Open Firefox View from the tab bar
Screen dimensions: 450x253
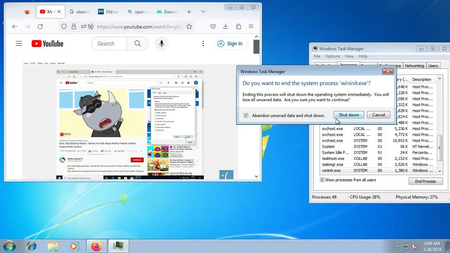27,12
